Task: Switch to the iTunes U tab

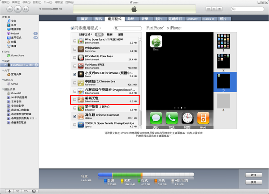Action: pos(208,19)
